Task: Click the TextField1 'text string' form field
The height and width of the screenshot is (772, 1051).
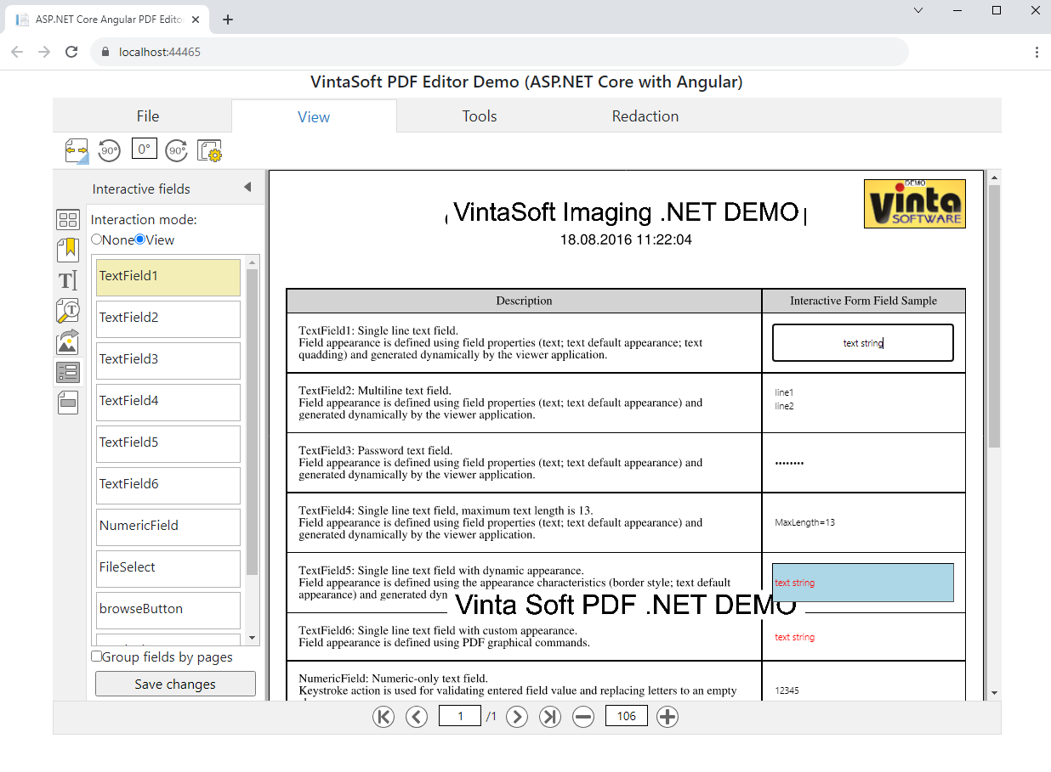Action: point(863,343)
